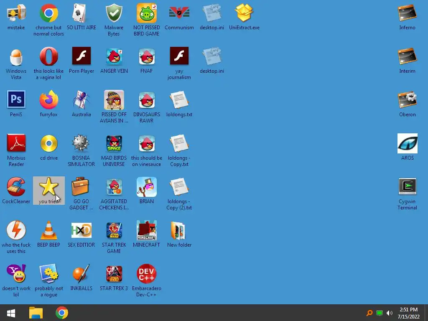Open the 'Australia' spider solitaire icon
The image size is (428, 321).
point(81,100)
